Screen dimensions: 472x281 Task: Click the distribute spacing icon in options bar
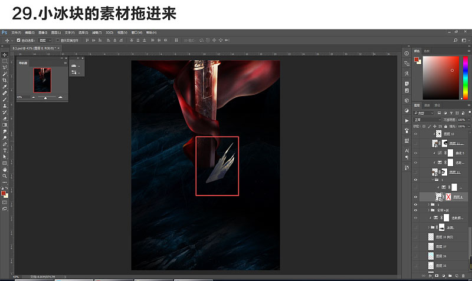pyautogui.click(x=176, y=40)
